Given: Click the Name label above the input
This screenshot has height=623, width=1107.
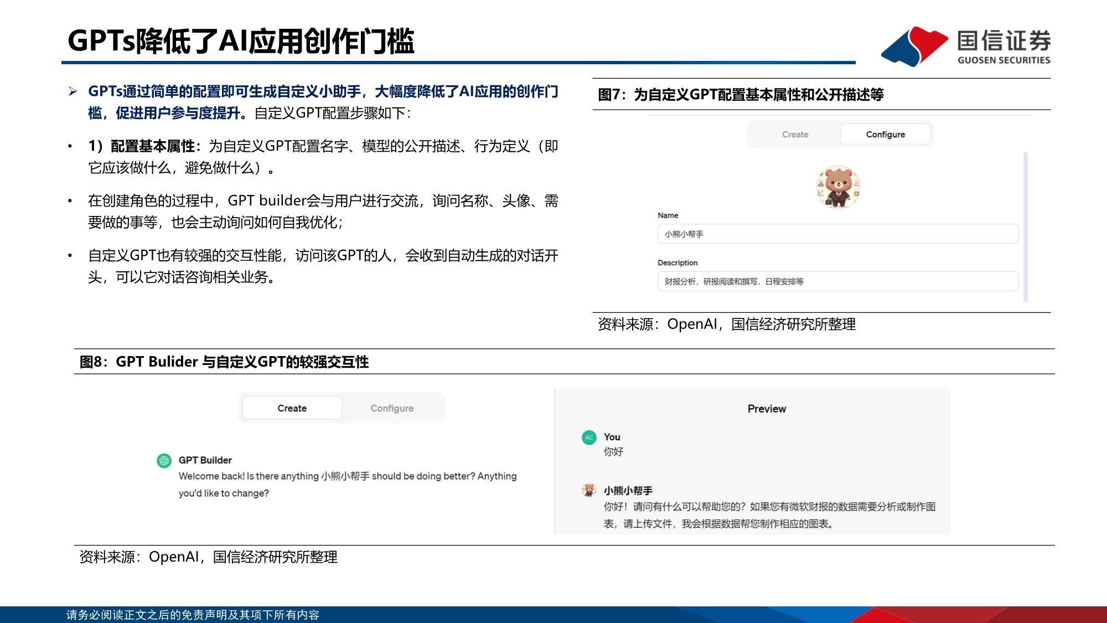Looking at the screenshot, I should pos(668,215).
